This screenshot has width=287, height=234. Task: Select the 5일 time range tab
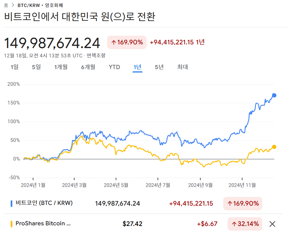[x=36, y=67]
